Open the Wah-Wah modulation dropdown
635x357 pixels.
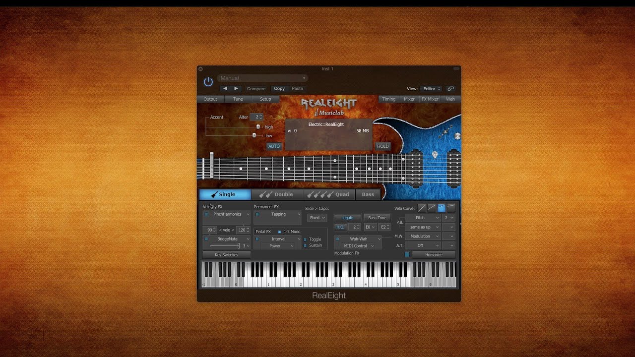coord(361,239)
